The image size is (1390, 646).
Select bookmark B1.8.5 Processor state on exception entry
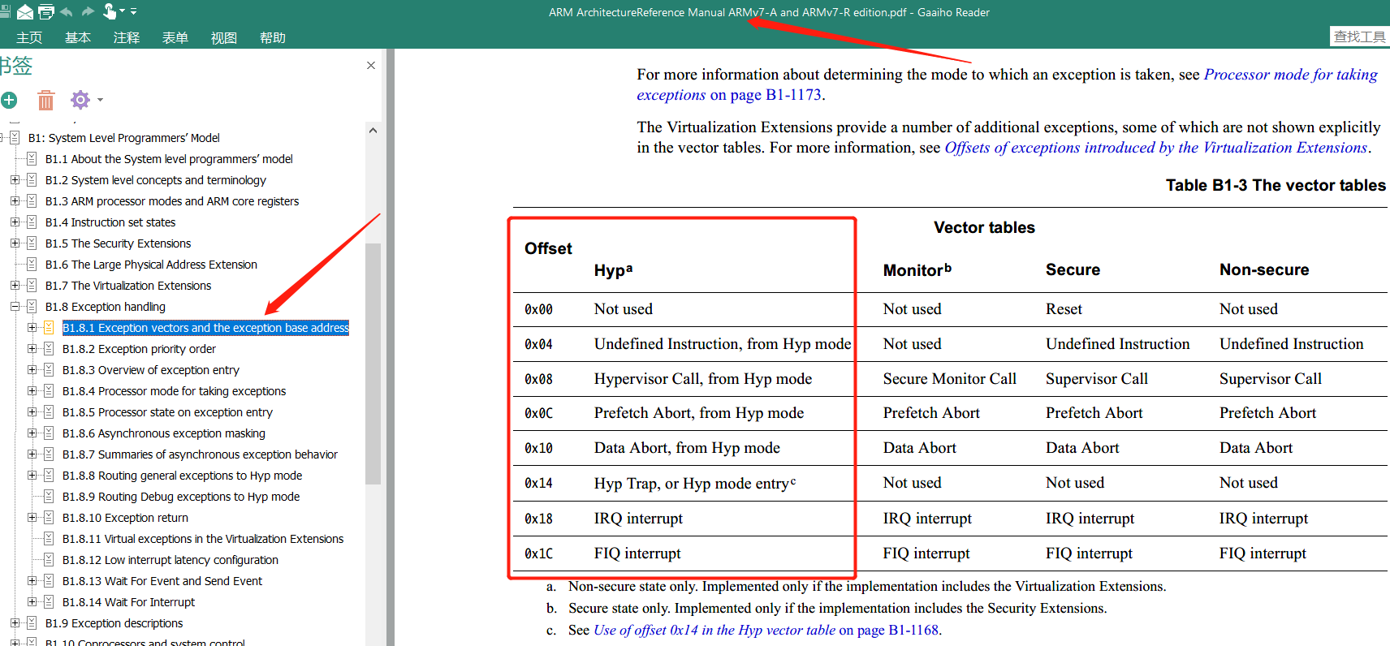coord(167,412)
